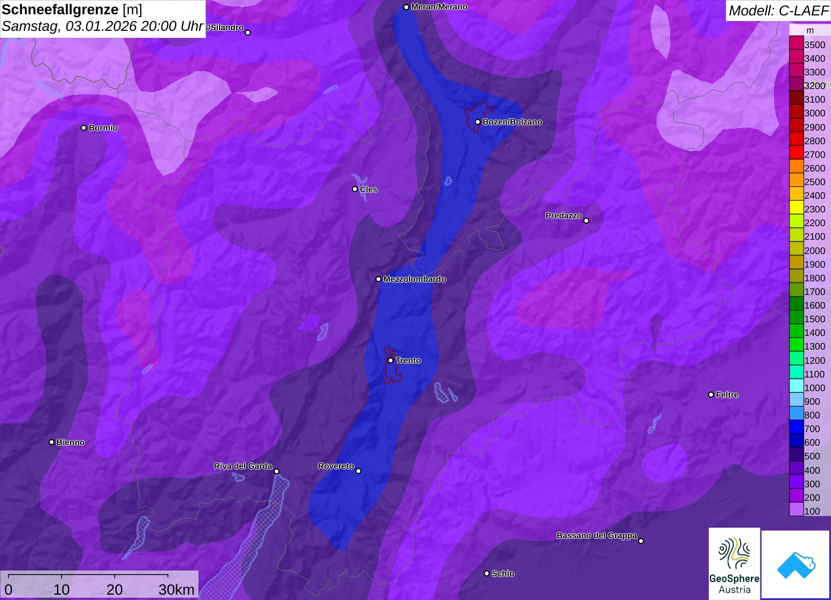Click the Schio city marker dot
Viewport: 831px width, 600px height.
(x=487, y=573)
